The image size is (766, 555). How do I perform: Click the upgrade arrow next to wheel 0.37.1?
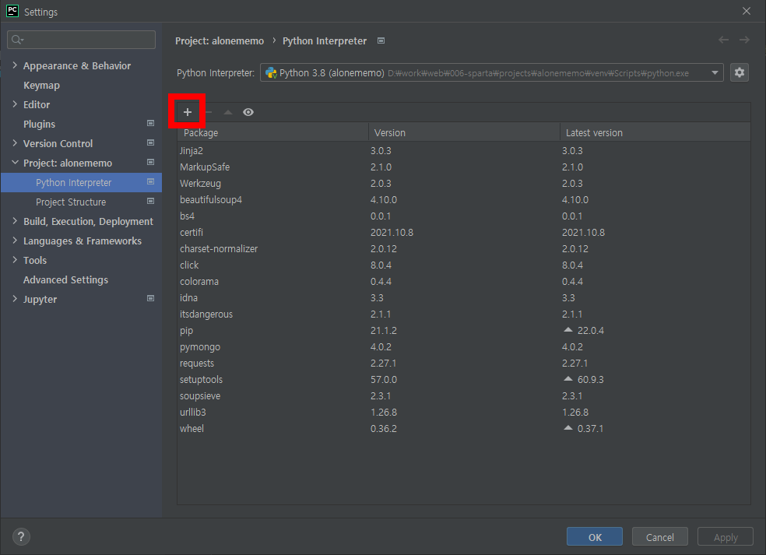(x=567, y=427)
